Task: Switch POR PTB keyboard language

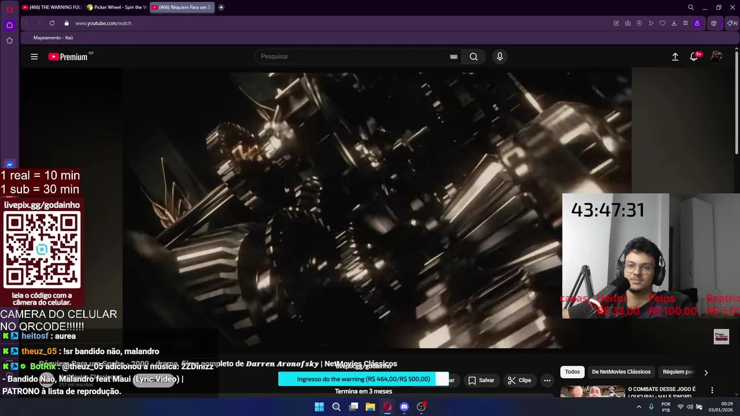Action: pos(666,407)
